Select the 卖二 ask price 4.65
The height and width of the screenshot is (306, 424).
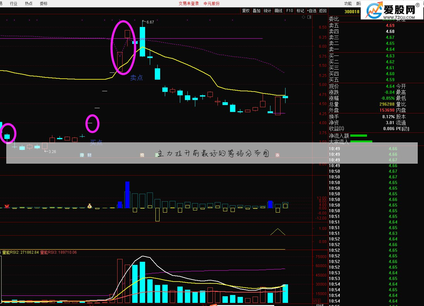point(390,43)
